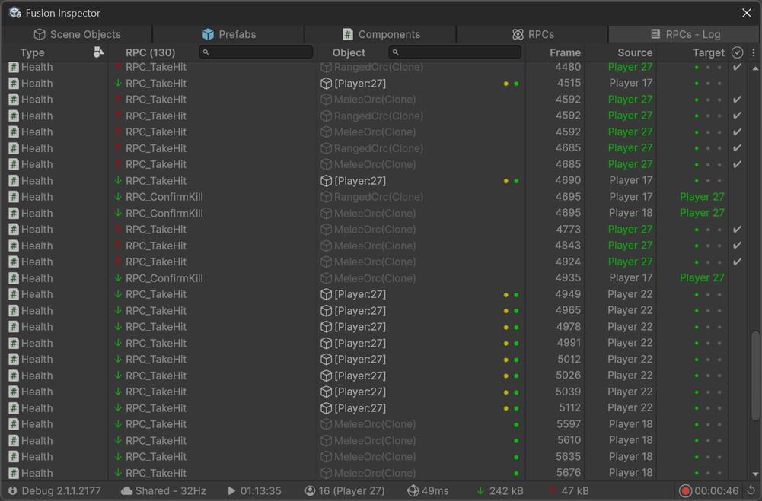Click the cube icon of RangedOrc(Clone) at frame 4480
This screenshot has height=501, width=762.
(x=326, y=67)
